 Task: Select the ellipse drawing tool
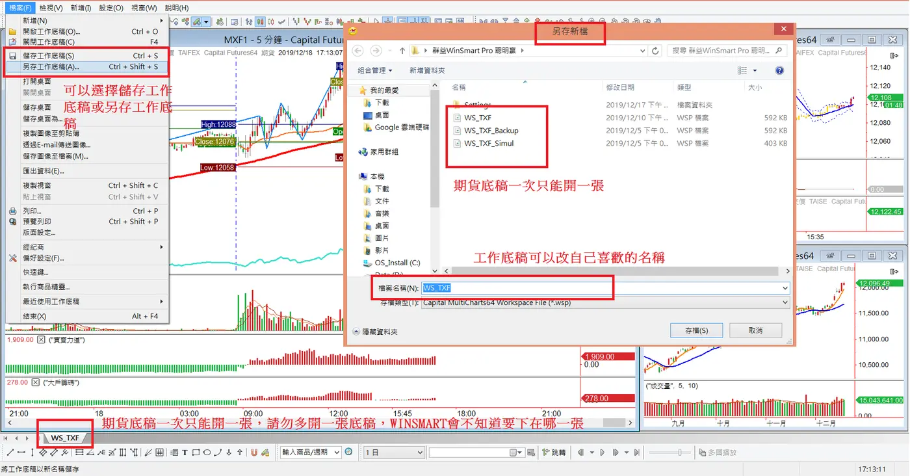[x=207, y=453]
